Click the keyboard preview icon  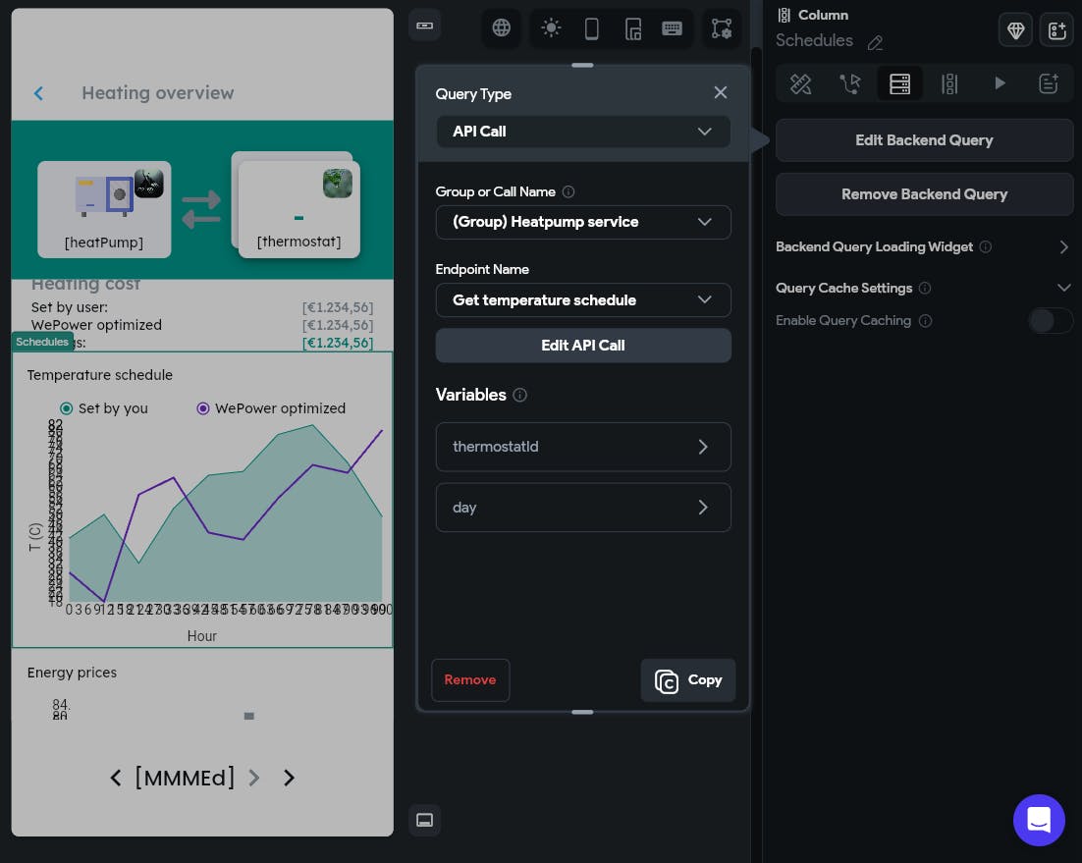[x=672, y=28]
